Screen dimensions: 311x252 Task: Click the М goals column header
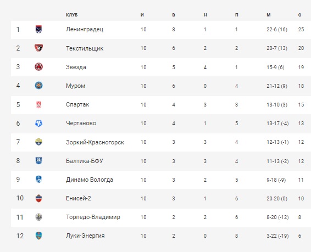click(x=269, y=15)
